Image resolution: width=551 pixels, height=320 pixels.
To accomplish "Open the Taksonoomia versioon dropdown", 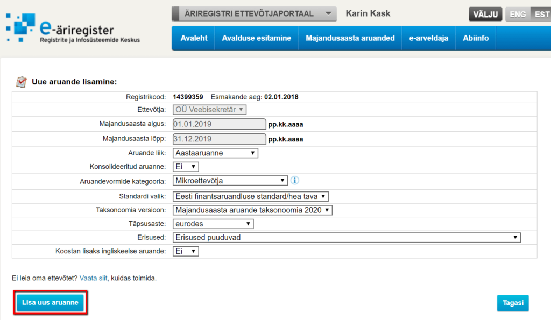I will tap(252, 210).
